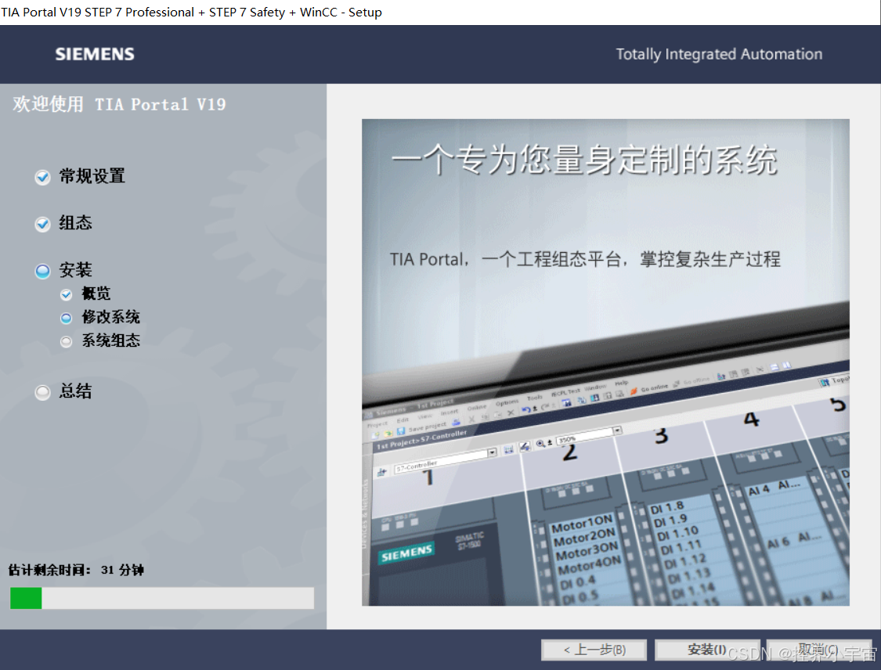Click the checkmark icon beside 组态

[x=43, y=224]
